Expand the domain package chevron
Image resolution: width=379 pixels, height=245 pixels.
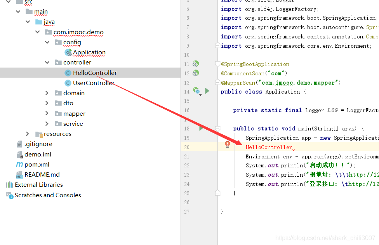click(47, 93)
